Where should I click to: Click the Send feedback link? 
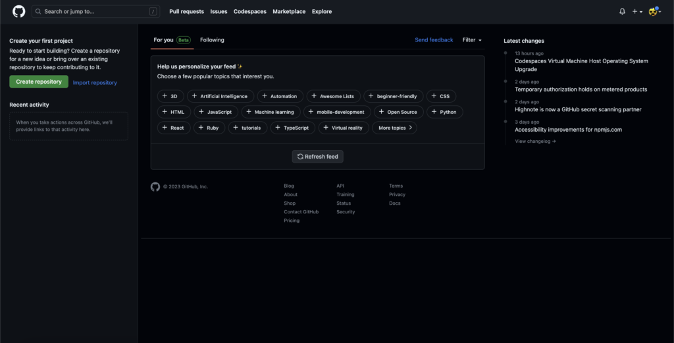click(x=434, y=40)
